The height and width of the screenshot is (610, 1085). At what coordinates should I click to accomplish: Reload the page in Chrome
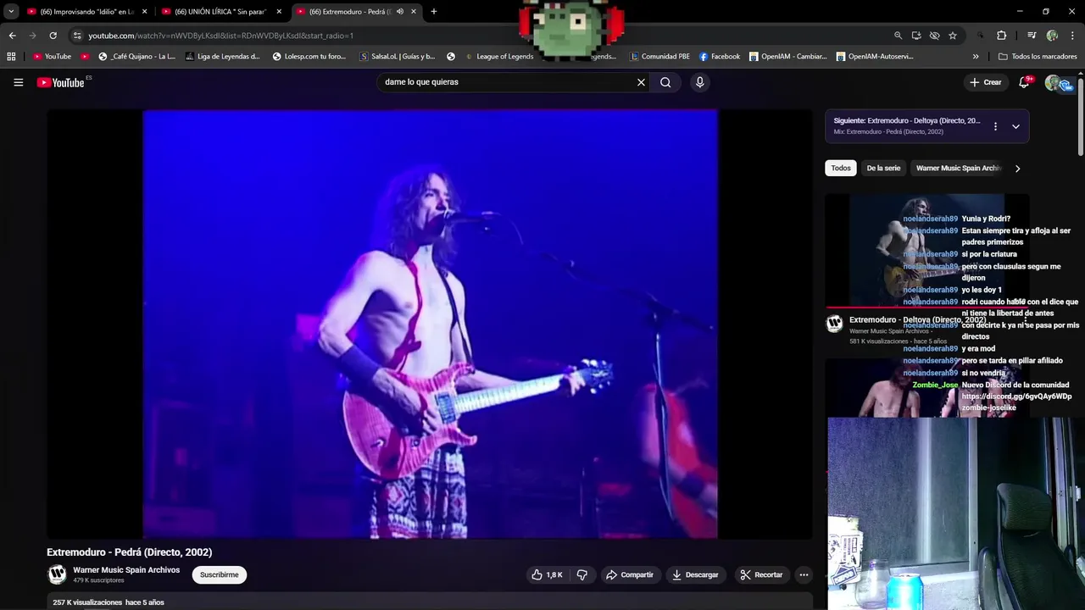pyautogui.click(x=53, y=36)
